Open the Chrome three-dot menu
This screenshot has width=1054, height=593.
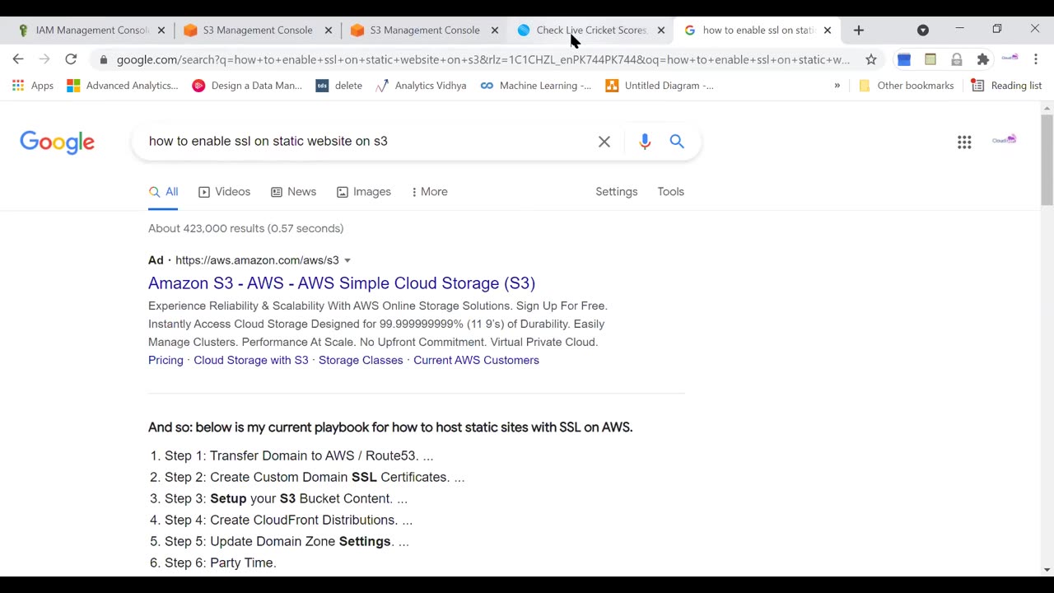pos(1036,59)
